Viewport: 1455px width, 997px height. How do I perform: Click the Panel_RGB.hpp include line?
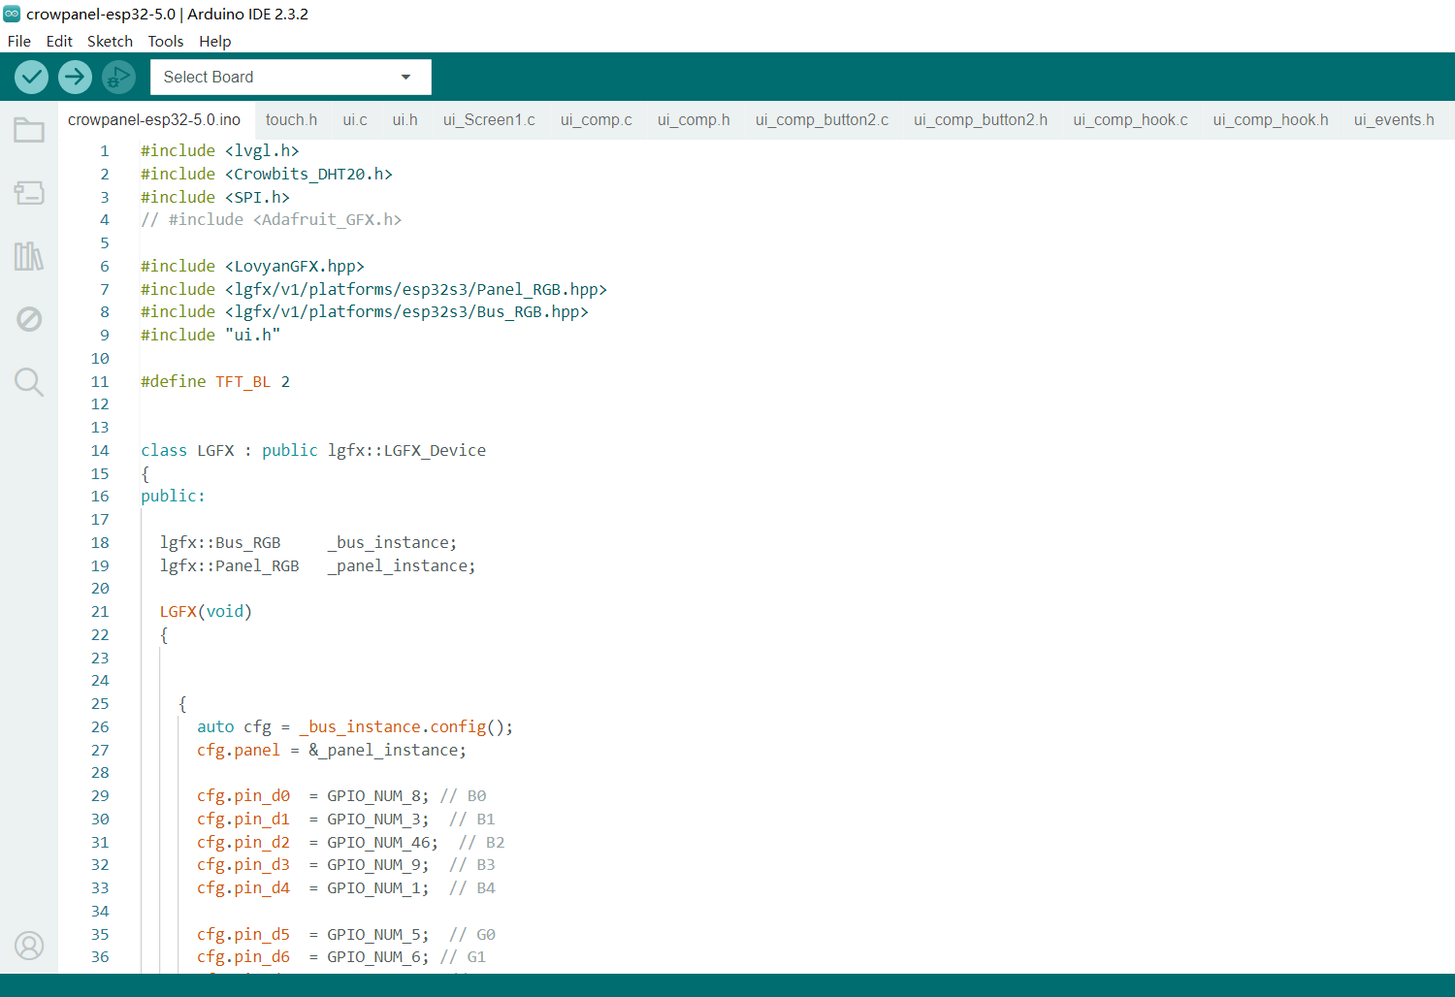pos(374,290)
